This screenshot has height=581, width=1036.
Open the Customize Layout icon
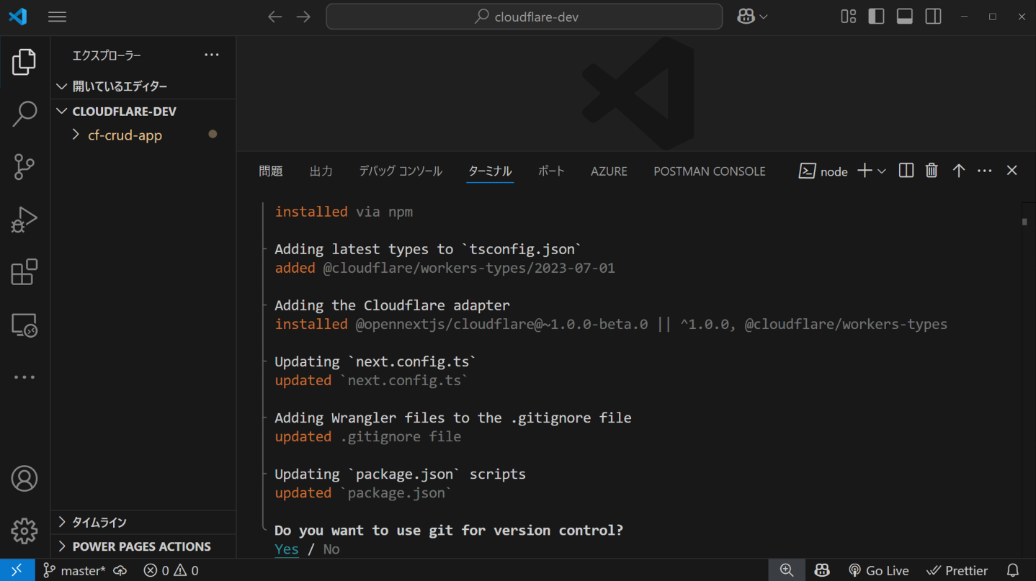tap(849, 17)
